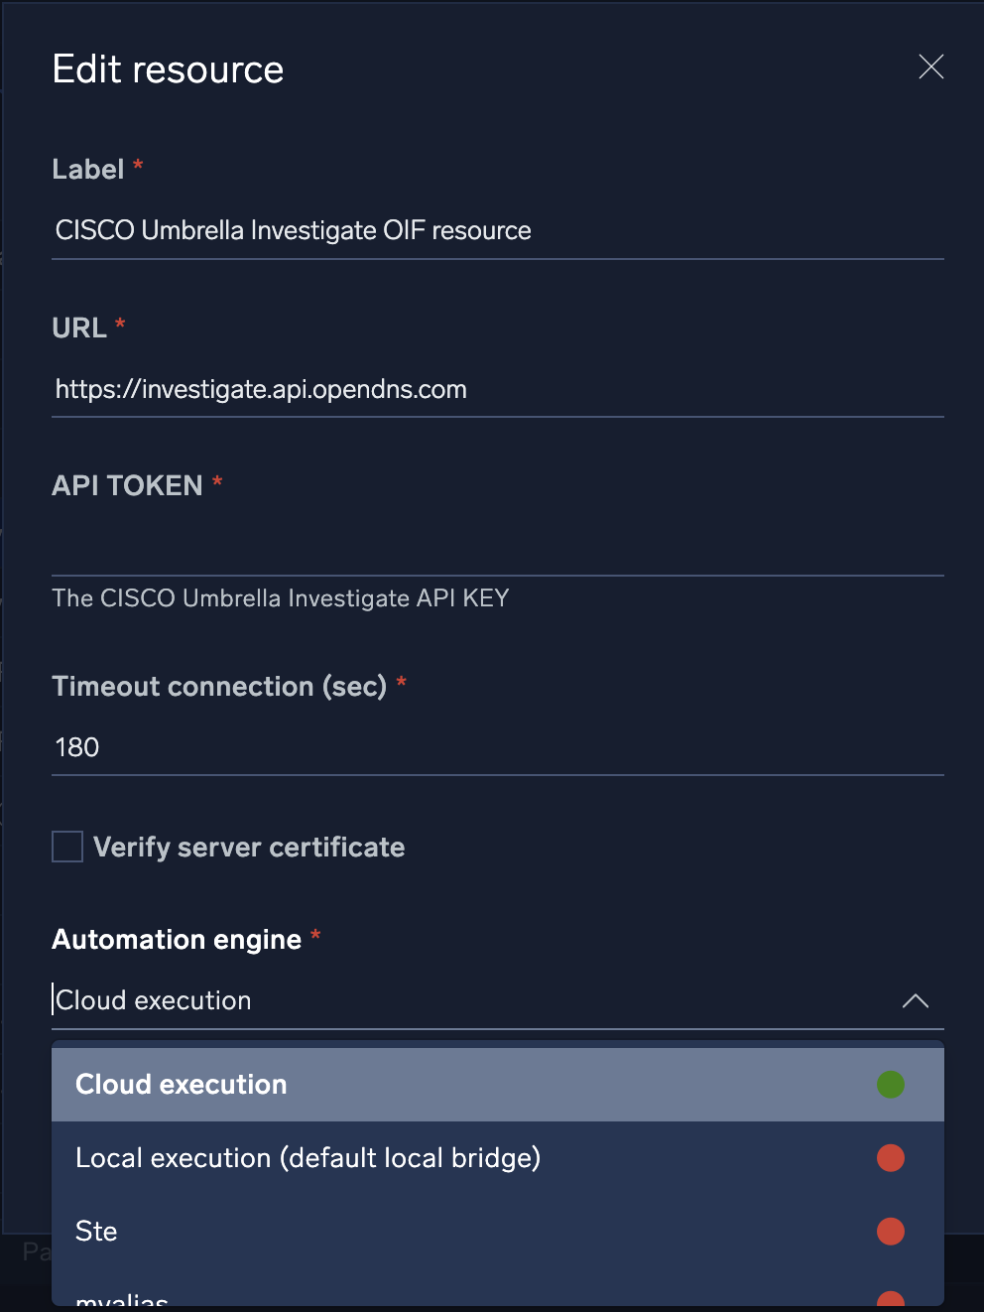Click the Timeout connection value 180
This screenshot has height=1312, width=984.
coord(77,747)
